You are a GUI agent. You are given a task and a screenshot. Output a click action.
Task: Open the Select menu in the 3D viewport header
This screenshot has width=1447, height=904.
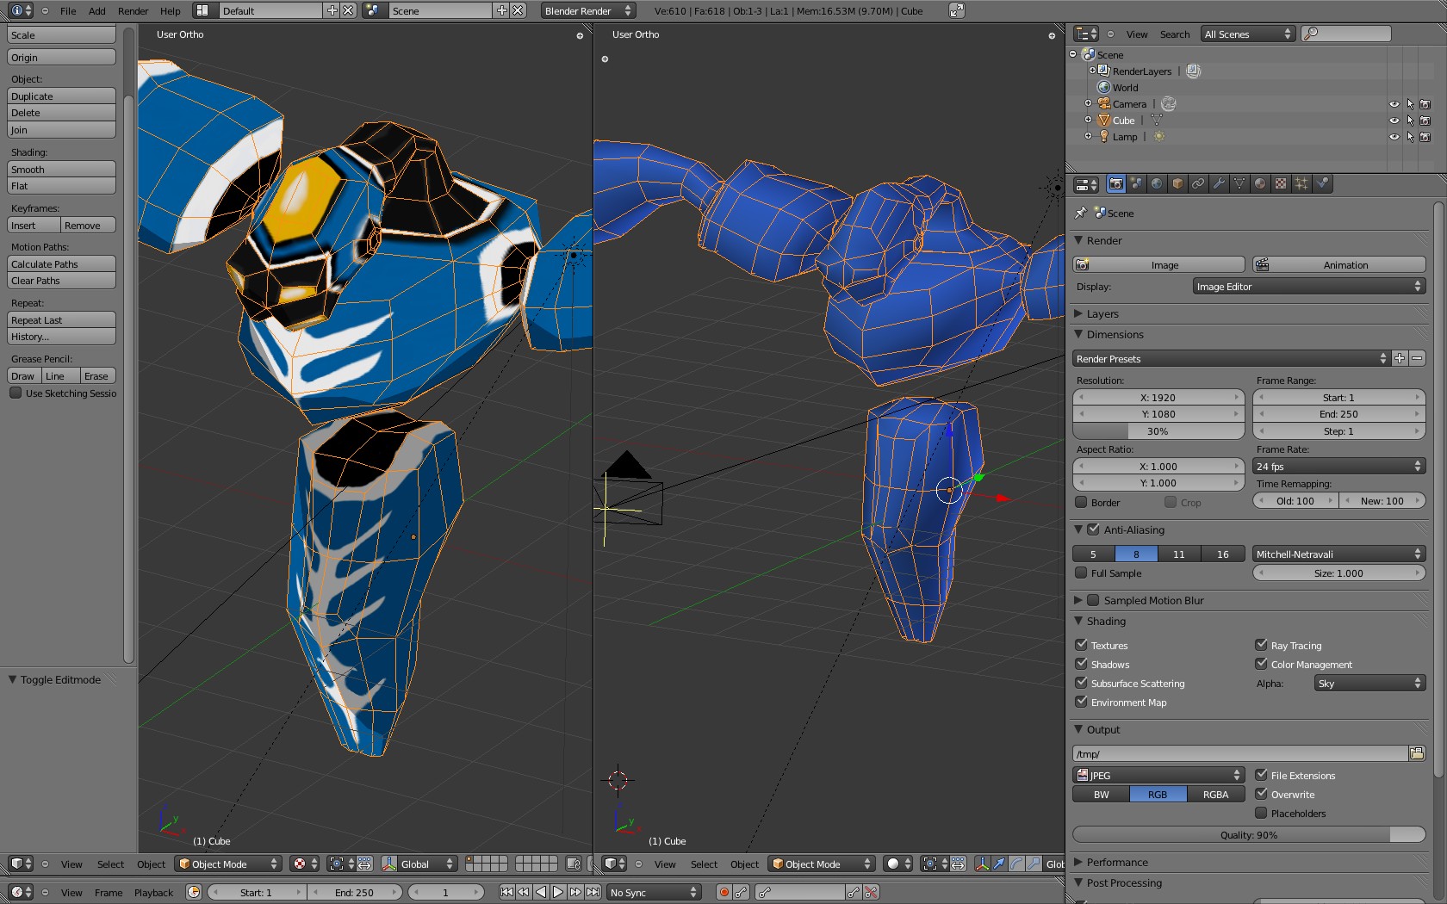(109, 864)
